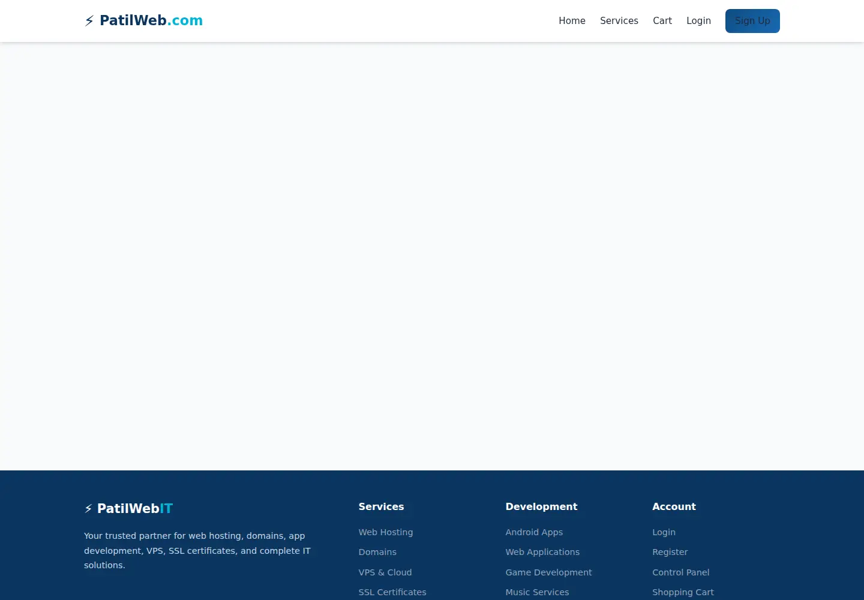Go to Web Applications in the footer

(x=542, y=552)
